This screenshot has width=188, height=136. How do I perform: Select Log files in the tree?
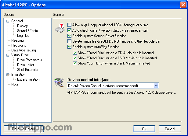tap(23, 36)
